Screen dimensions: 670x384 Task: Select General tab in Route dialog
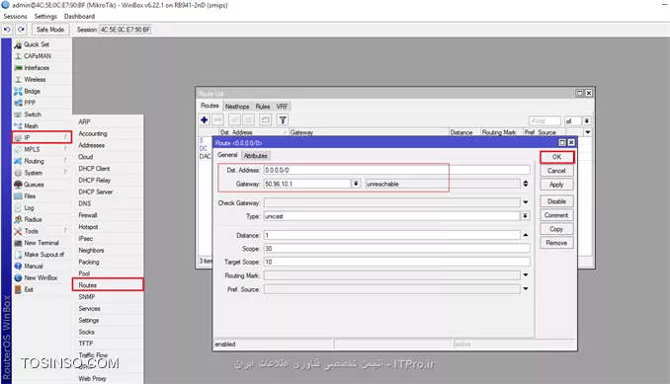click(227, 155)
